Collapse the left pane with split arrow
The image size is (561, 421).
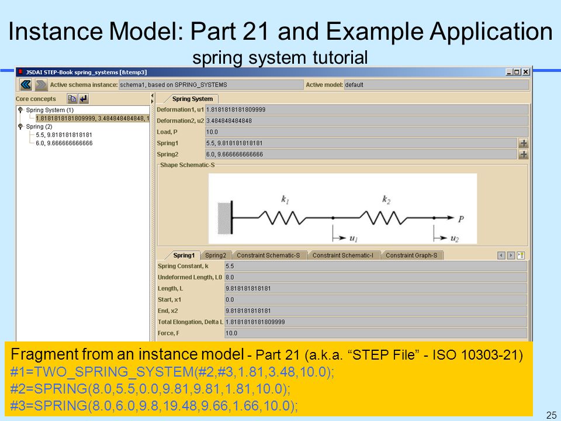point(152,96)
